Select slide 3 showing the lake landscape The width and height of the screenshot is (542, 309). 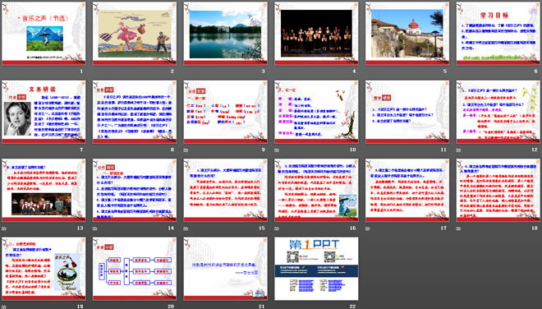coord(225,34)
